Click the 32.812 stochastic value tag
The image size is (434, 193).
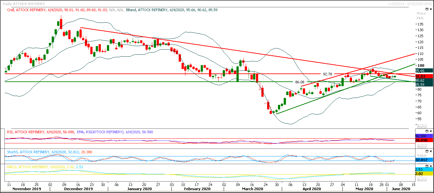pos(424,160)
